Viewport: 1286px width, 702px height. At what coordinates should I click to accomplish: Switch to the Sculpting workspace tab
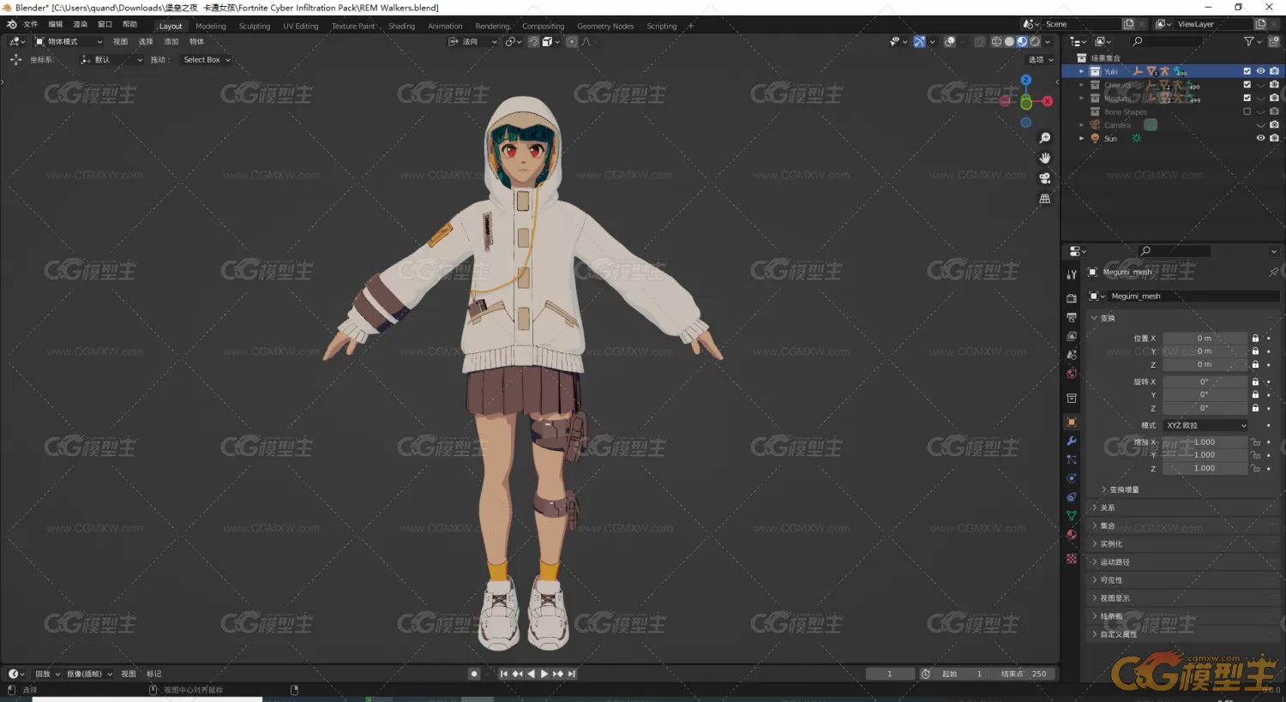coord(255,26)
